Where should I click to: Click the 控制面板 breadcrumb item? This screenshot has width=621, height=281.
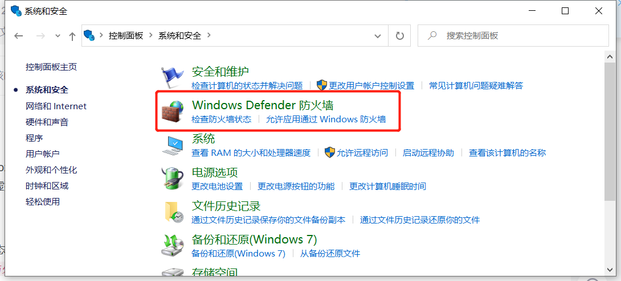126,36
